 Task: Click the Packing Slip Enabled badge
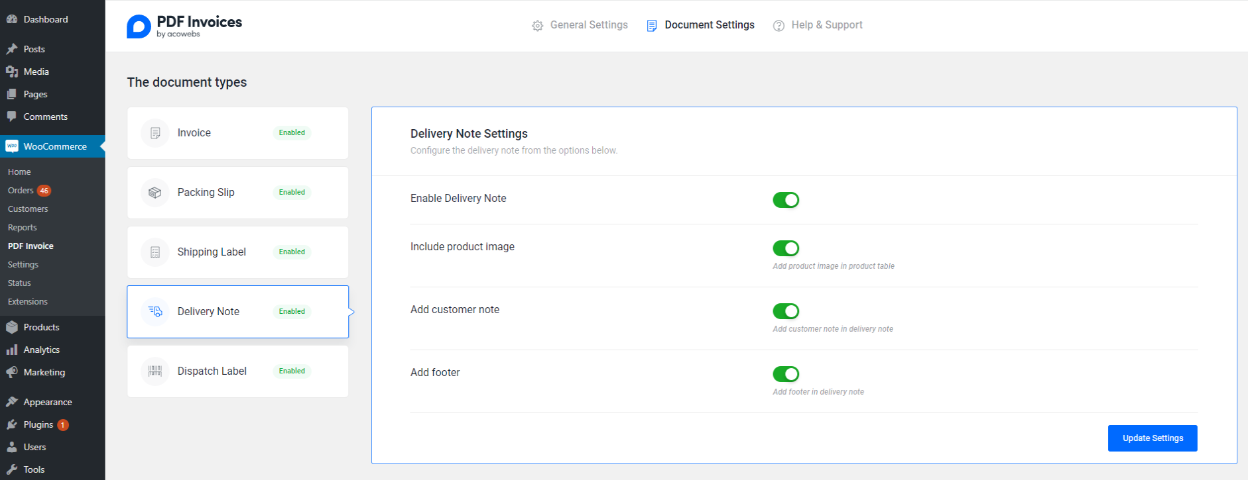click(x=292, y=193)
